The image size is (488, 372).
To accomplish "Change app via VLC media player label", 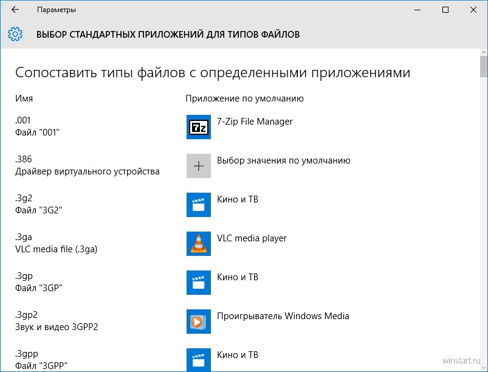I will [x=252, y=238].
